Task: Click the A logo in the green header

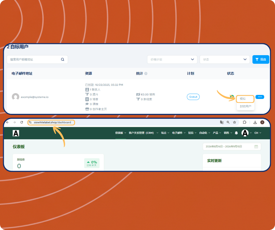Action: [16, 133]
